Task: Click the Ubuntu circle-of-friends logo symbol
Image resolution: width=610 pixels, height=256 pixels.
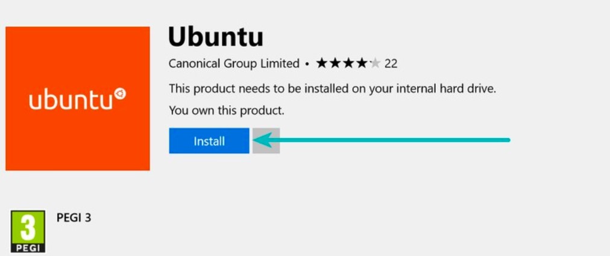Action: (x=121, y=94)
